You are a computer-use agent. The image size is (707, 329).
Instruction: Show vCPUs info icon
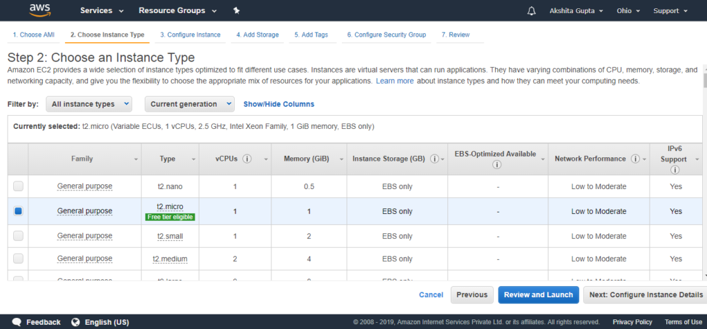246,159
